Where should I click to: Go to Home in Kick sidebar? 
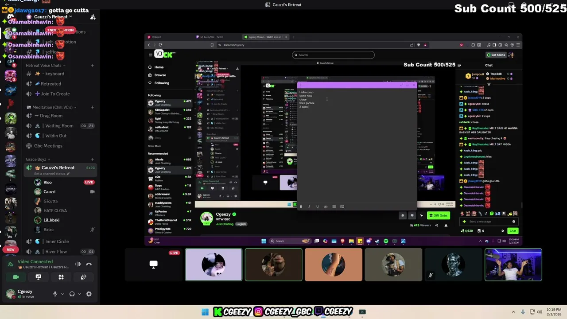coord(159,67)
